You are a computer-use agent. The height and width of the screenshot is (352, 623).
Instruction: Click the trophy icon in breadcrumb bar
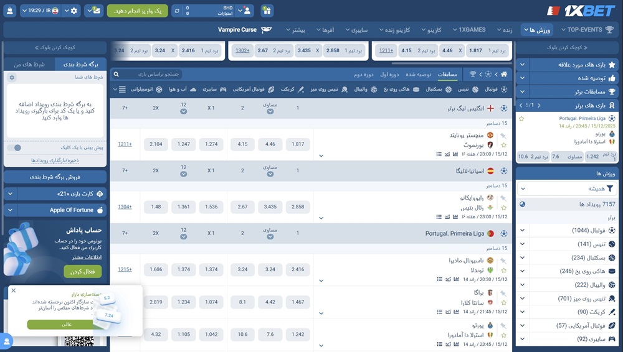(472, 74)
